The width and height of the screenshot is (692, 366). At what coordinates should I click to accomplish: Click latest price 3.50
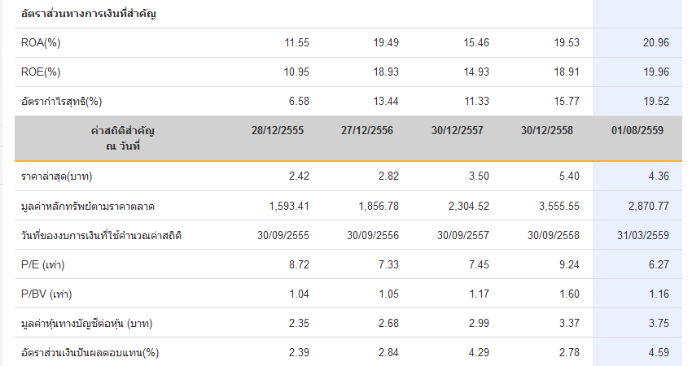click(479, 176)
